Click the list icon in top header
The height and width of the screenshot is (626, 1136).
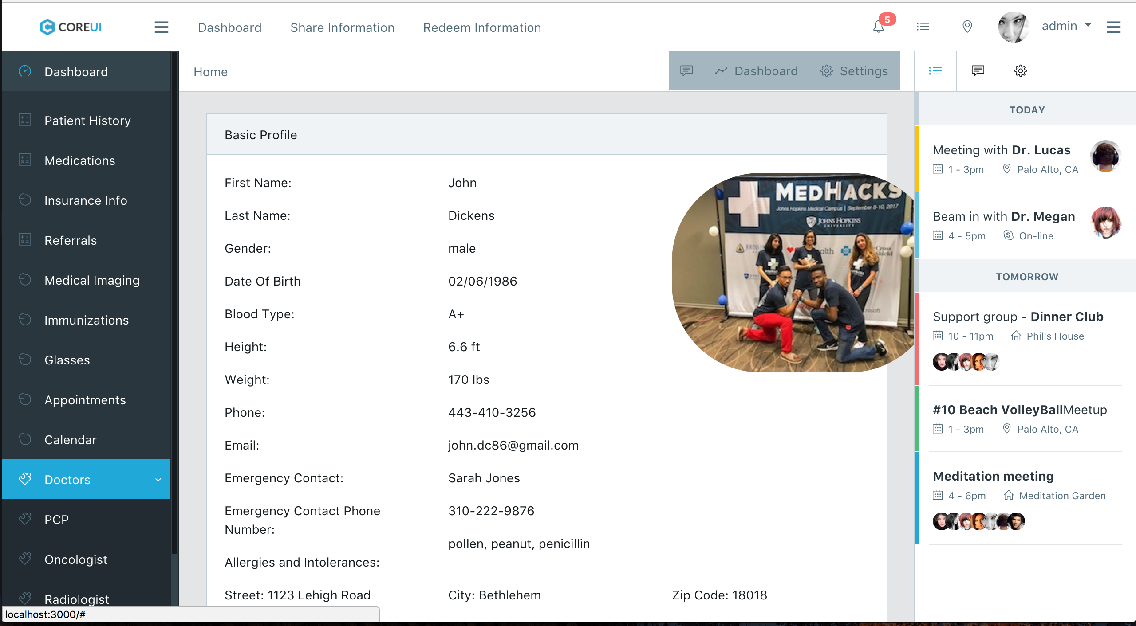click(923, 27)
